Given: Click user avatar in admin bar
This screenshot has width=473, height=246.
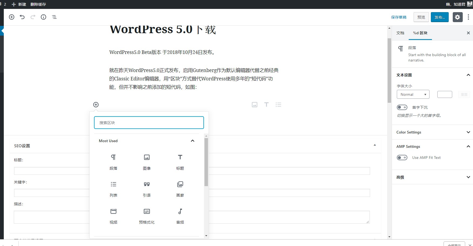Looking at the screenshot, I should (470, 4).
